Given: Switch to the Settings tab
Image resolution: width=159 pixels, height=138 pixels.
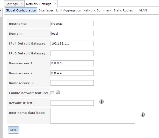Looking at the screenshot, I should point(12,4).
